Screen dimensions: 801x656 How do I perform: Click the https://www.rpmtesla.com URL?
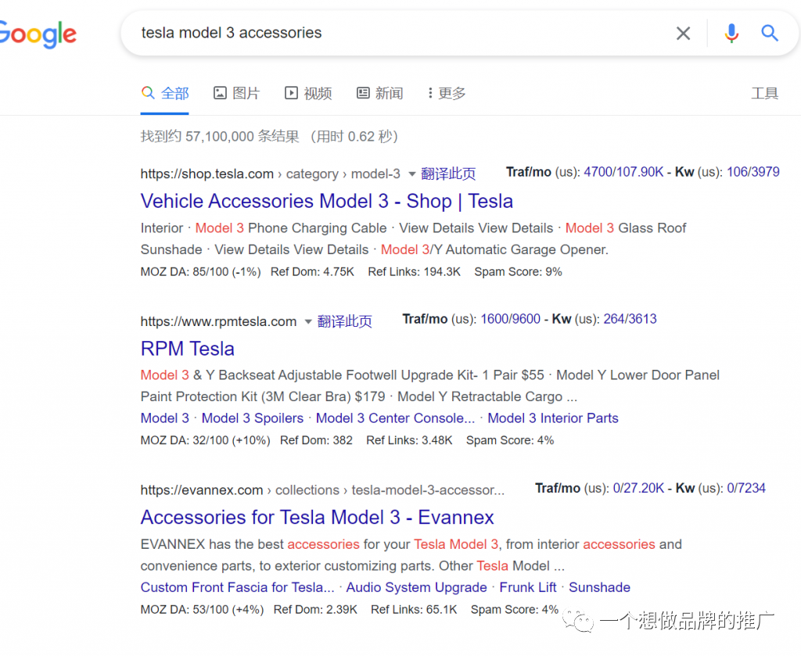(218, 321)
